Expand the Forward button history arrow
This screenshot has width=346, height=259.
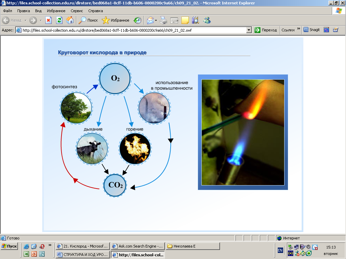[41, 21]
